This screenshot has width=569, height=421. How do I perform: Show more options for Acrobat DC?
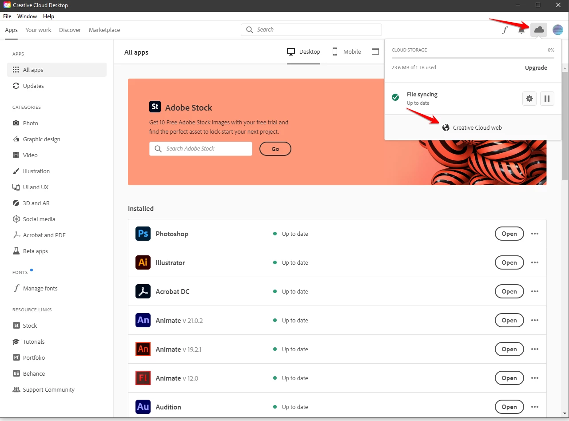[535, 291]
